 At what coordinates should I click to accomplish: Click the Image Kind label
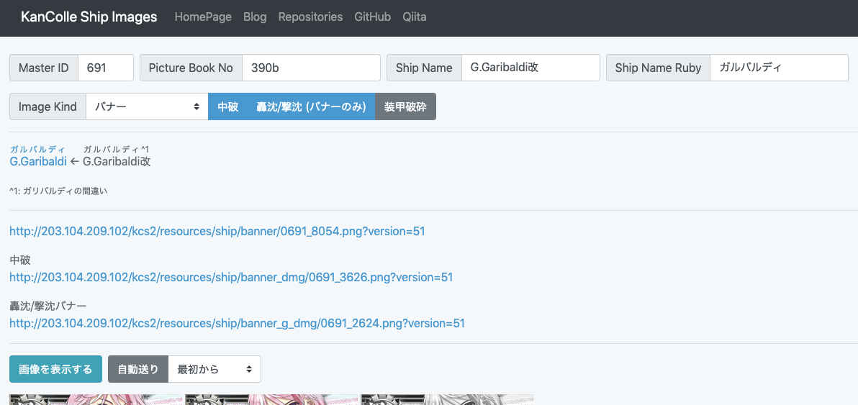click(x=48, y=106)
